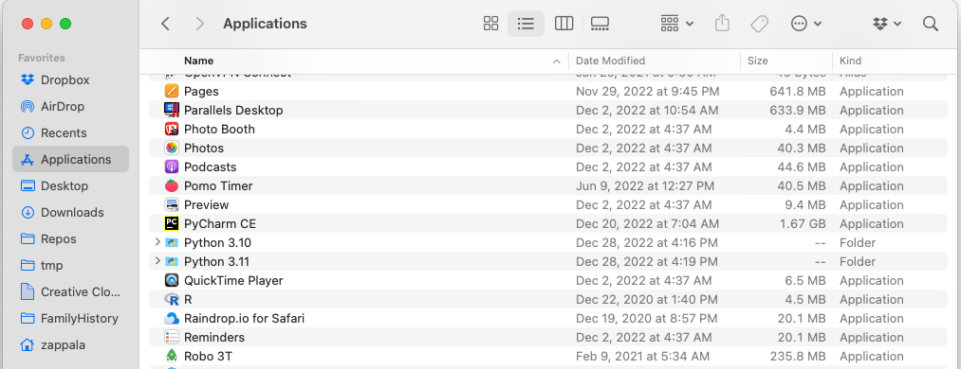Click the 235.8 MB size value
Screen dimensions: 961x369
[x=798, y=357]
